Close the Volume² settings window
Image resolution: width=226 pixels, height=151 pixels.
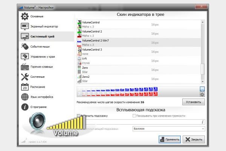tap(202, 6)
